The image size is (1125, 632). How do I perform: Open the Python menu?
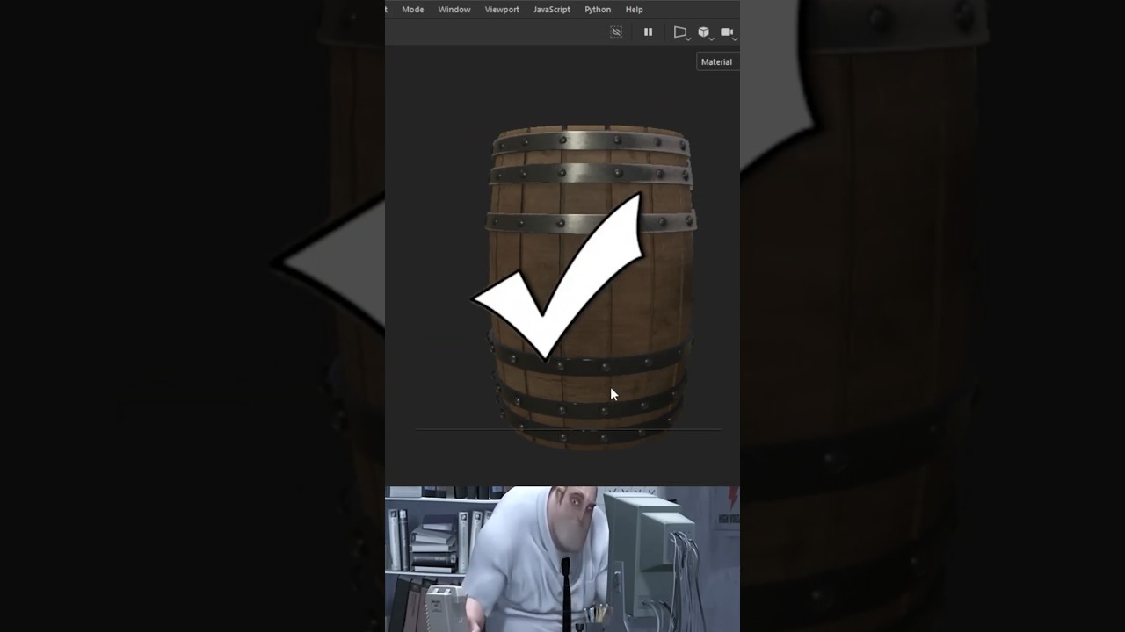[598, 10]
